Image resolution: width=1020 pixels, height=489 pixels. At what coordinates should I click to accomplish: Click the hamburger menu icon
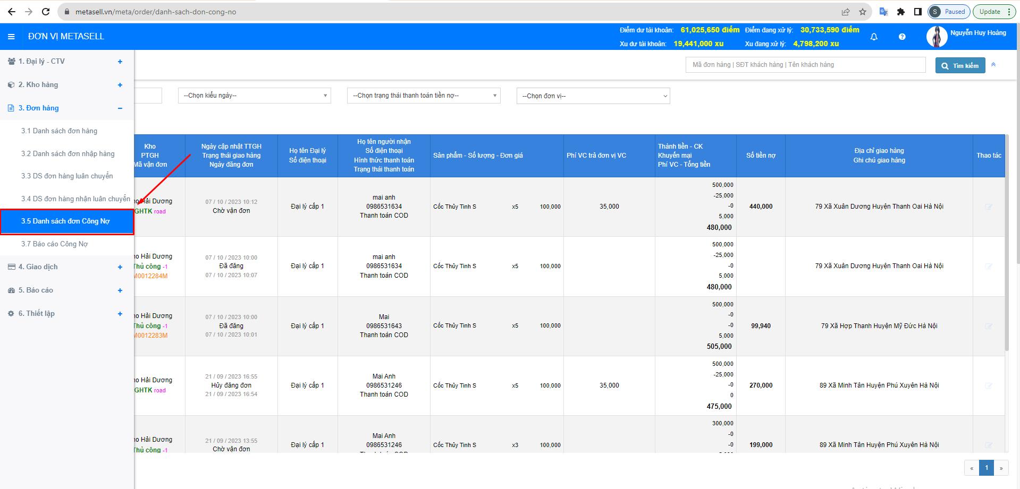pyautogui.click(x=11, y=37)
